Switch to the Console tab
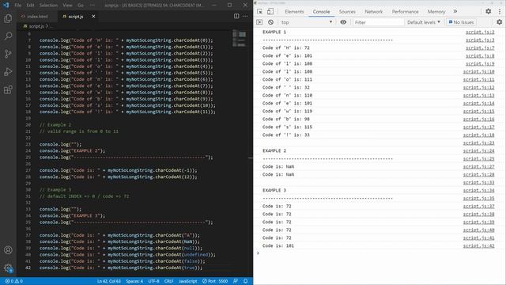The height and width of the screenshot is (285, 506). (322, 11)
